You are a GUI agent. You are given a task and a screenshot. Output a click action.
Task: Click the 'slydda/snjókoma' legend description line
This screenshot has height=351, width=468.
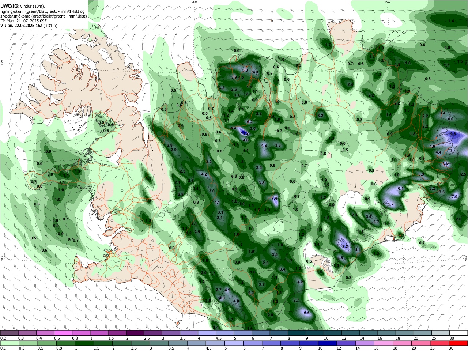(x=44, y=16)
